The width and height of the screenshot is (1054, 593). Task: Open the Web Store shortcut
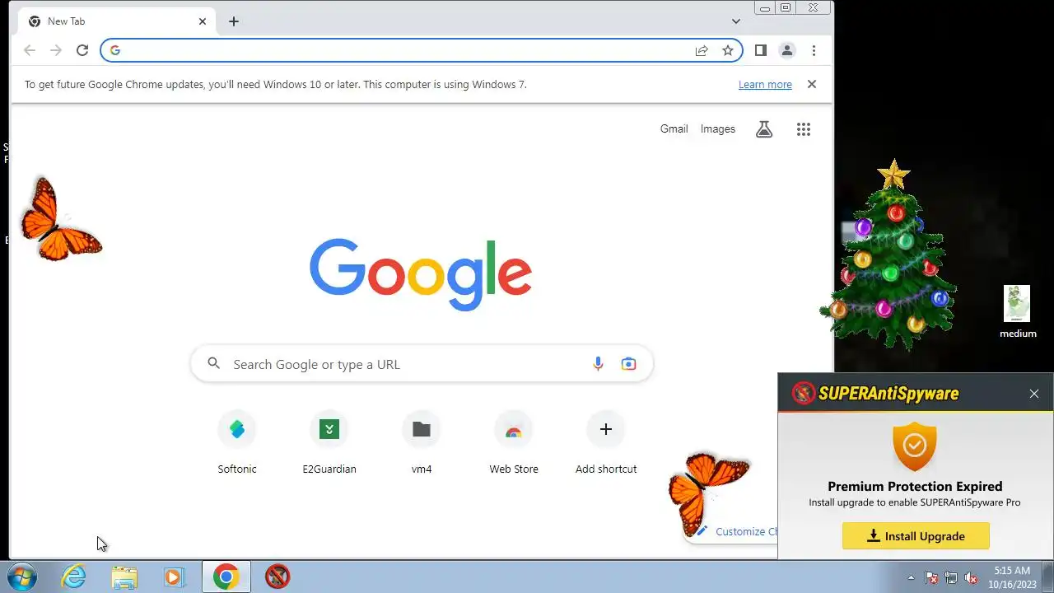514,443
